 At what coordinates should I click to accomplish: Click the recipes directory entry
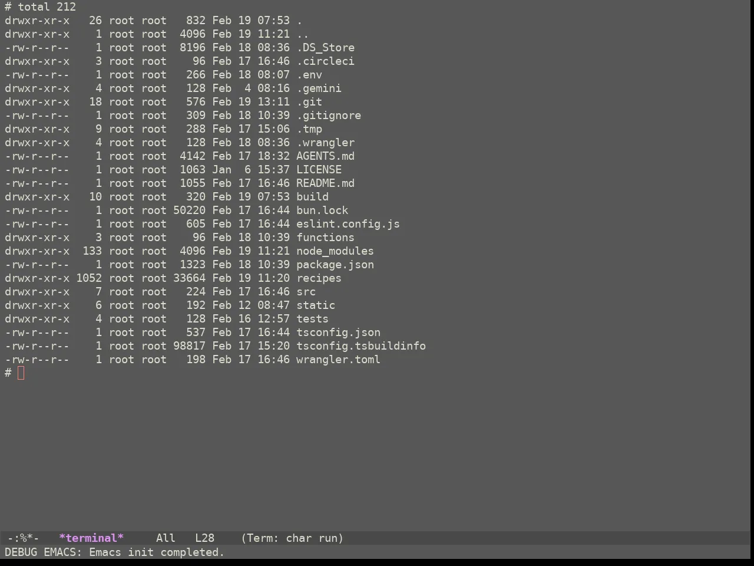click(319, 278)
